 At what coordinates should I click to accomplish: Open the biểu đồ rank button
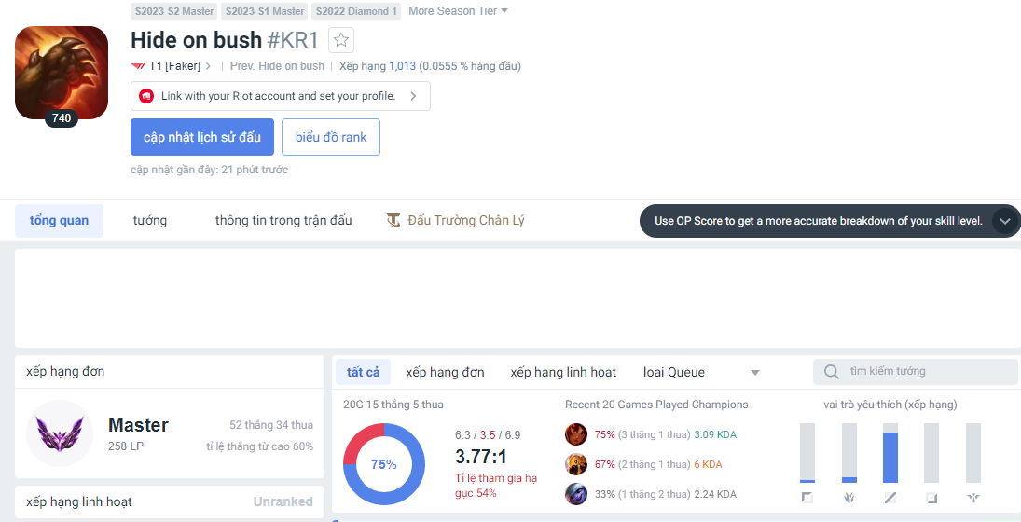(331, 137)
